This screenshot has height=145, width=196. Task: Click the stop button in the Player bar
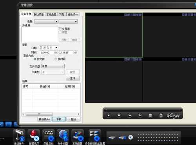click(x=119, y=115)
